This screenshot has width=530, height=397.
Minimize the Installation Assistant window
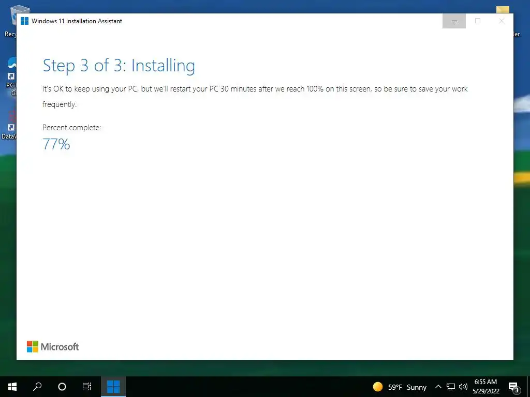click(454, 21)
